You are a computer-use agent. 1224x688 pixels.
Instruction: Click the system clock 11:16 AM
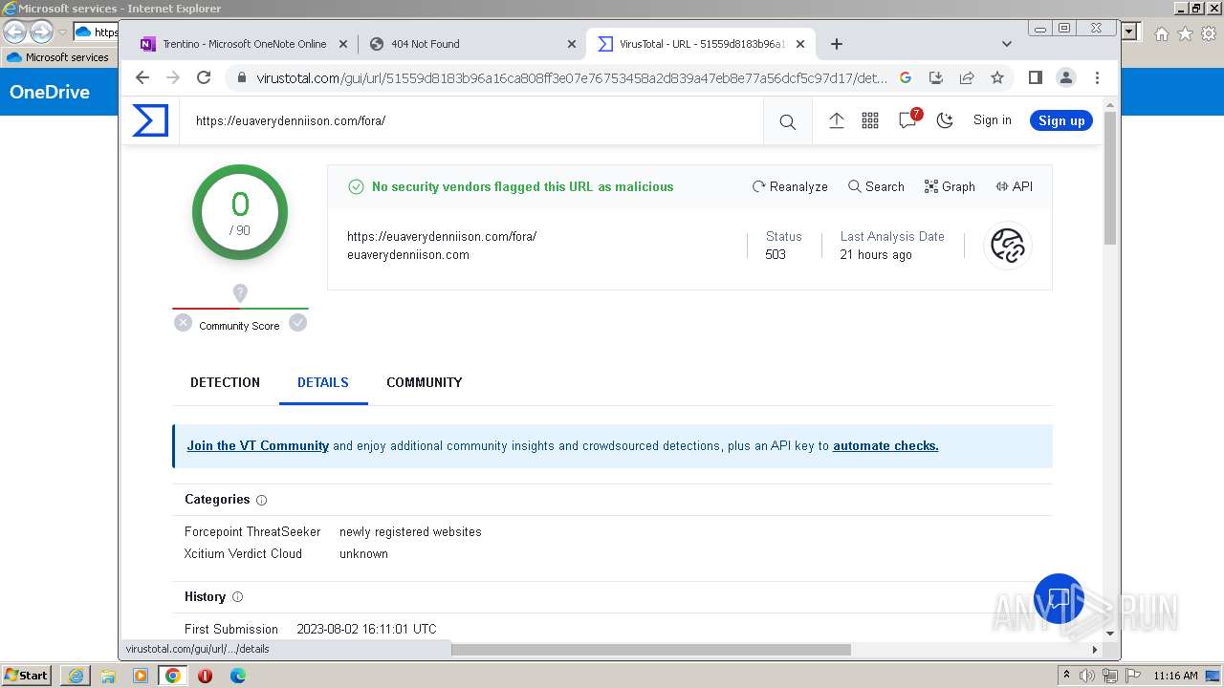click(x=1175, y=676)
